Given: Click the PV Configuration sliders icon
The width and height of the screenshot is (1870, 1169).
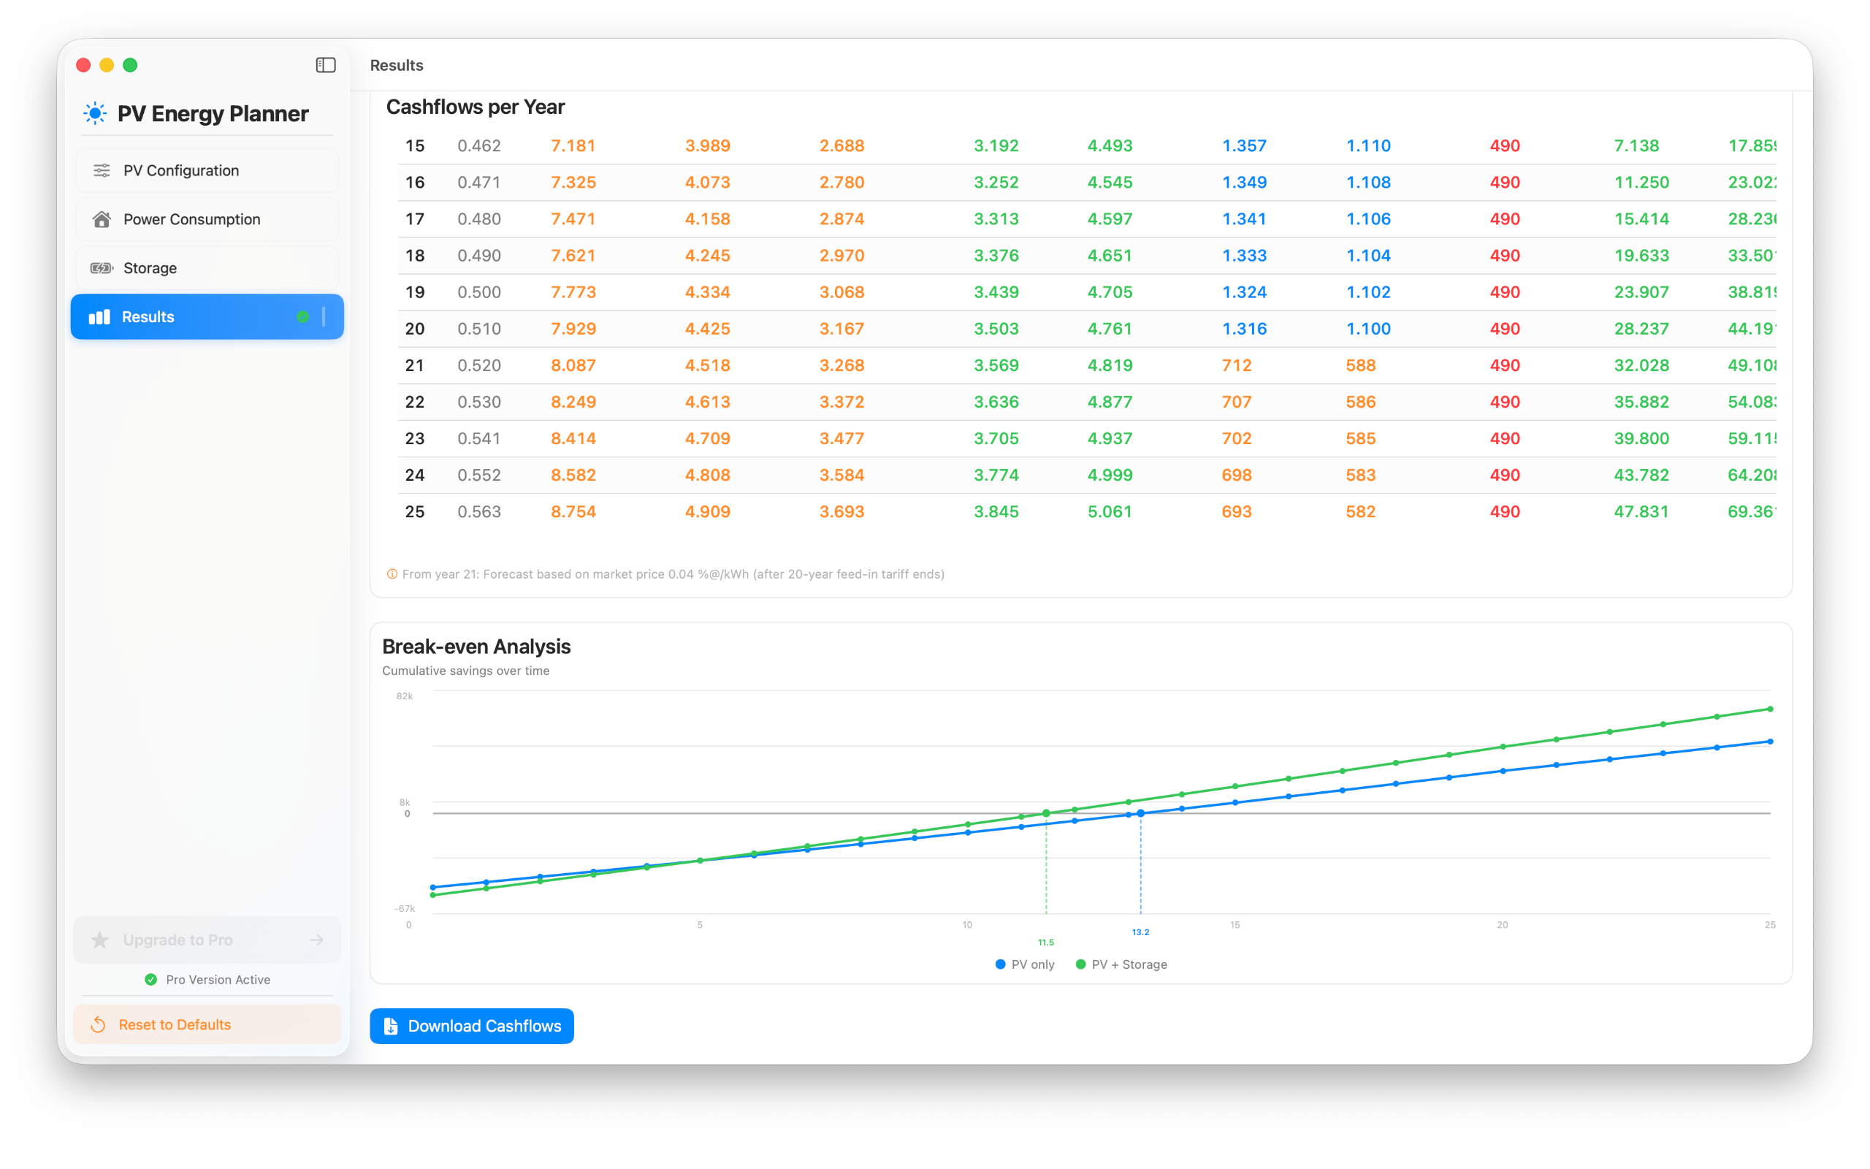Looking at the screenshot, I should (102, 170).
